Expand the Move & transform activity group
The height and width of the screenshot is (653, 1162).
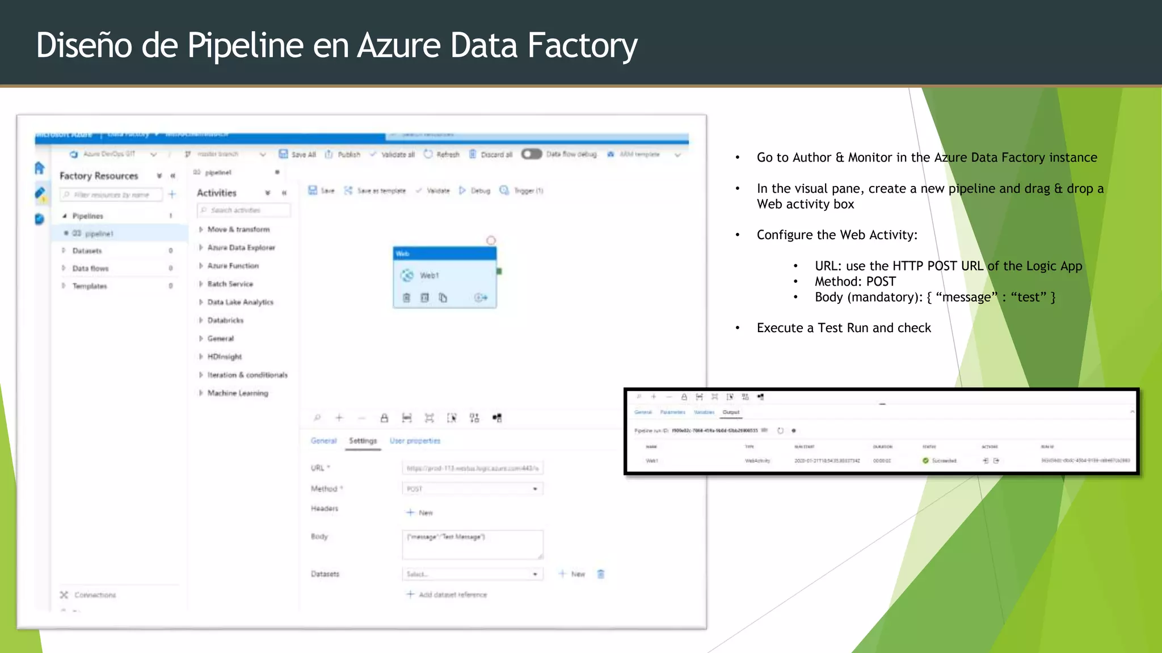pyautogui.click(x=238, y=230)
